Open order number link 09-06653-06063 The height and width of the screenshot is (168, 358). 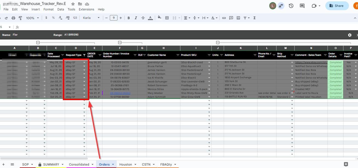pos(120,93)
